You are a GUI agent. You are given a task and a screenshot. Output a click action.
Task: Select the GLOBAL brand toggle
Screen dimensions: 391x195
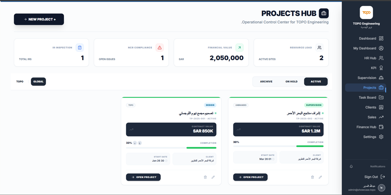(x=38, y=82)
